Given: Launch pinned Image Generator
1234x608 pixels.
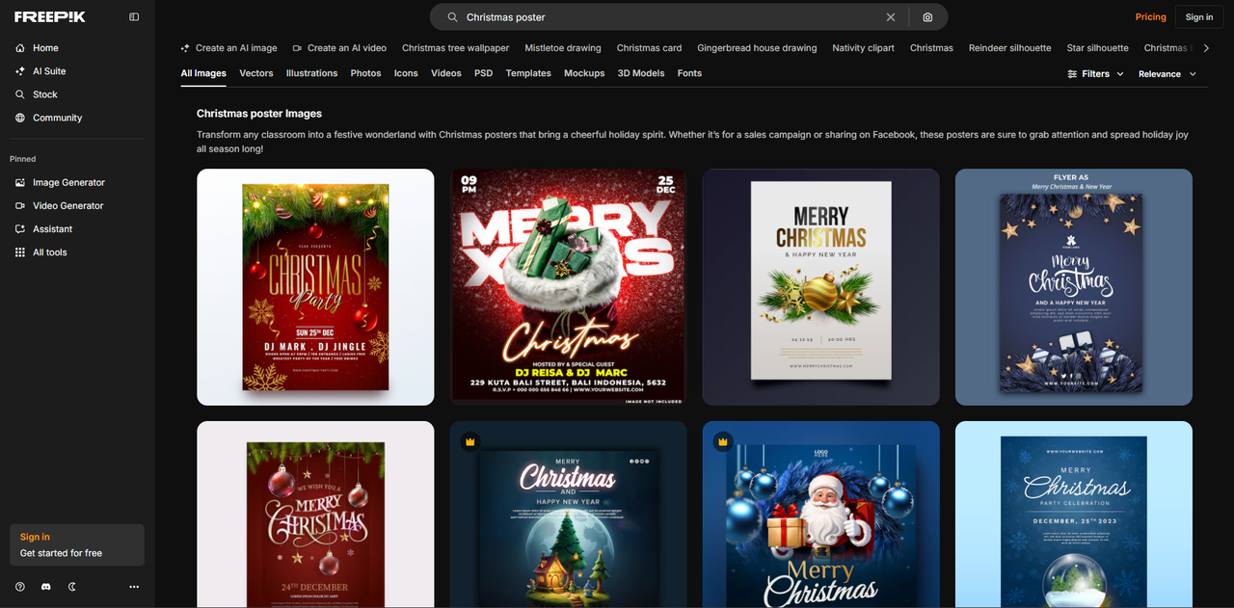Looking at the screenshot, I should (x=68, y=182).
